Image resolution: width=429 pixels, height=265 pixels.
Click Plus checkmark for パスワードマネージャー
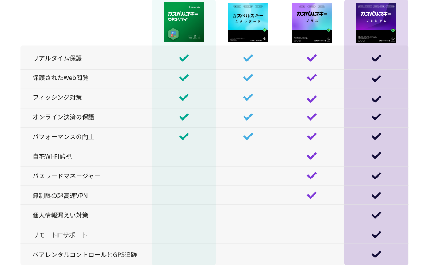[x=312, y=176]
